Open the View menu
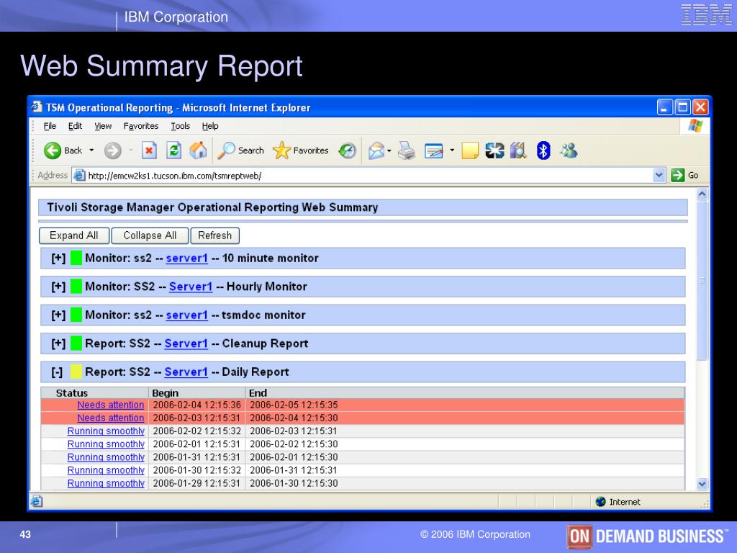Screen dimensions: 737x553 pyautogui.click(x=103, y=126)
